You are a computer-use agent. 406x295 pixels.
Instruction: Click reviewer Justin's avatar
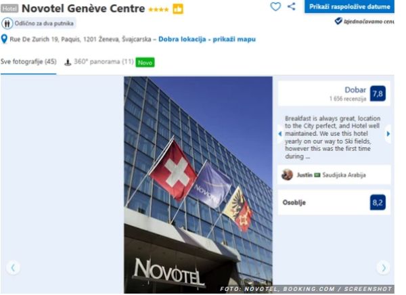point(287,175)
